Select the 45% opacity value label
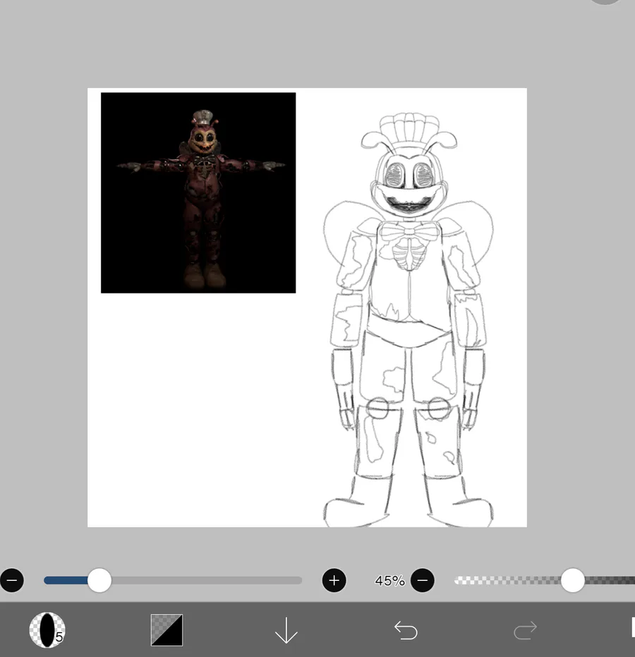This screenshot has height=657, width=635. click(x=389, y=581)
